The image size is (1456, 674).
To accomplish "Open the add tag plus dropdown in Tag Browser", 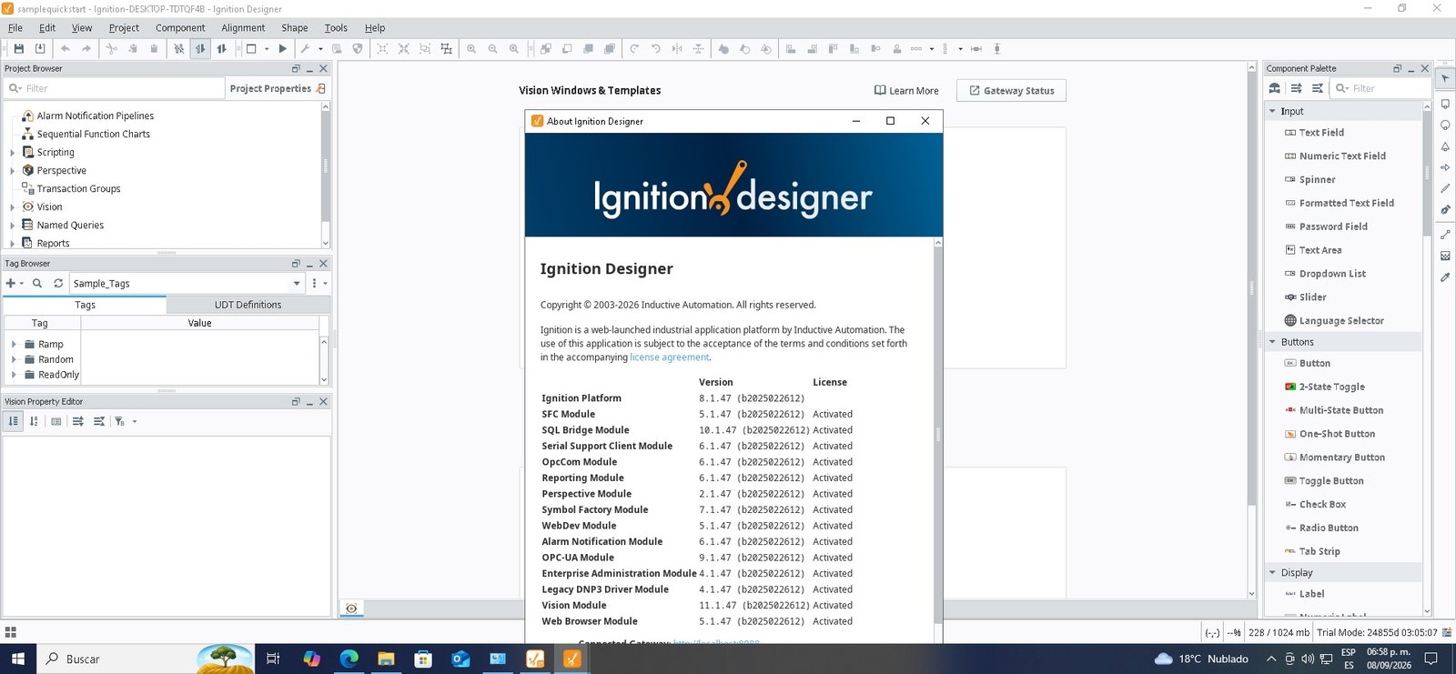I will [15, 284].
